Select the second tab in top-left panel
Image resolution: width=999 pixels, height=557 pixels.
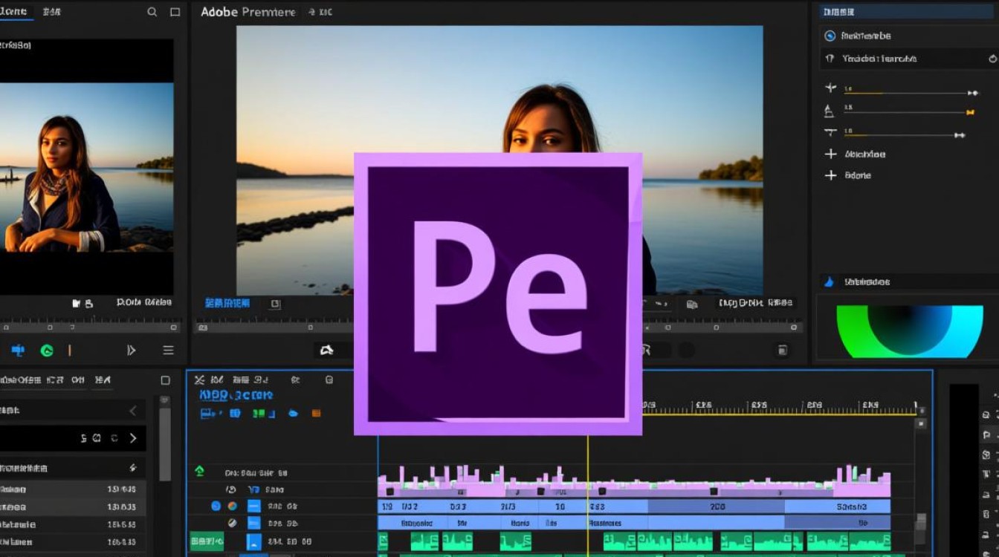(x=52, y=12)
